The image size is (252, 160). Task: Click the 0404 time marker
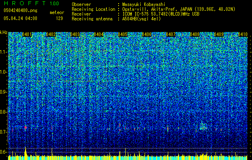[x=99, y=34]
